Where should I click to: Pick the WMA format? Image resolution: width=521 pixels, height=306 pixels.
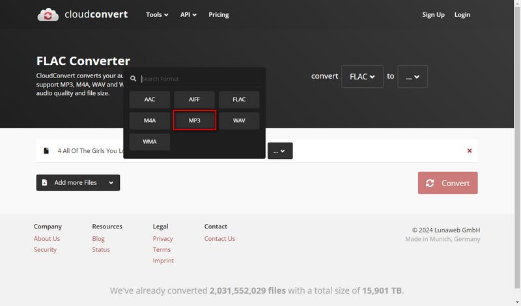pyautogui.click(x=150, y=141)
